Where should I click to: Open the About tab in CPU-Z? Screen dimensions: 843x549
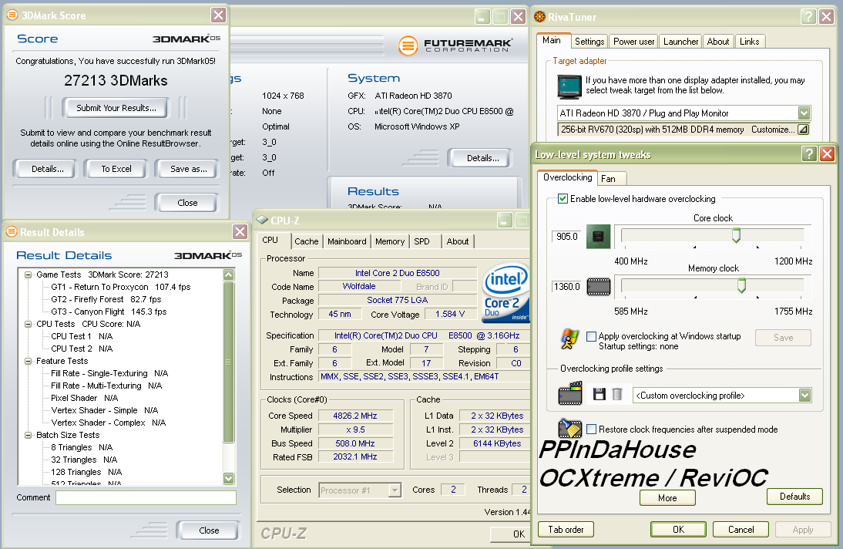458,241
